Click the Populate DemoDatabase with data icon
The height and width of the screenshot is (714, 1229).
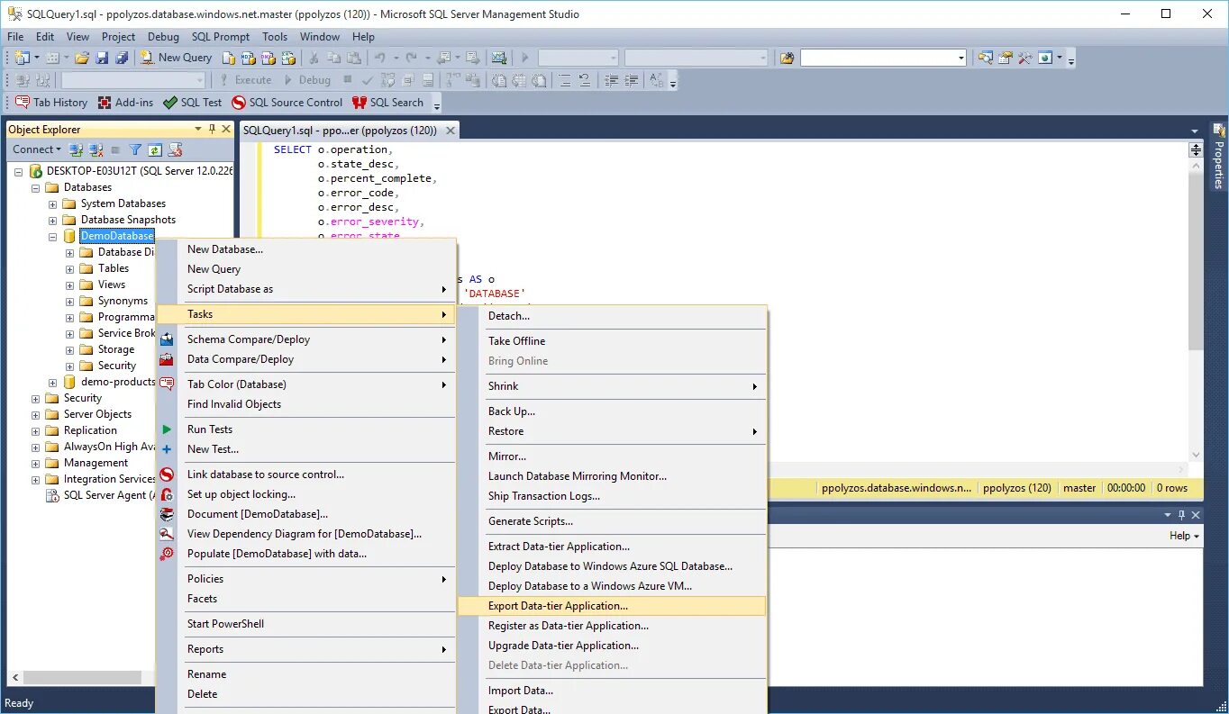point(167,554)
